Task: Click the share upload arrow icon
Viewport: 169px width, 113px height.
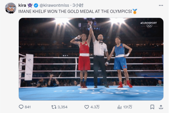Action: pyautogui.click(x=161, y=107)
